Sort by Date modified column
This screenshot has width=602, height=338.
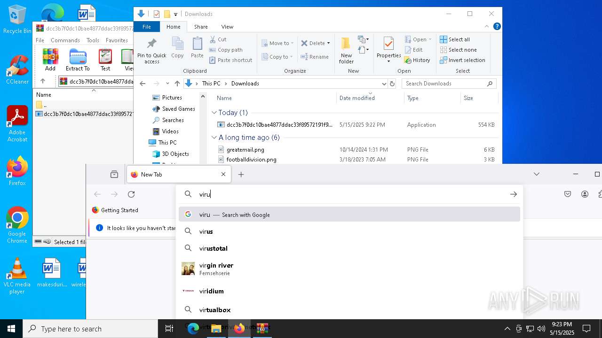click(357, 98)
